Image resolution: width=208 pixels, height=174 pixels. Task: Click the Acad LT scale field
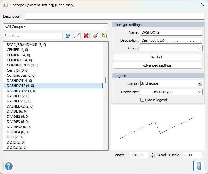[192, 155]
